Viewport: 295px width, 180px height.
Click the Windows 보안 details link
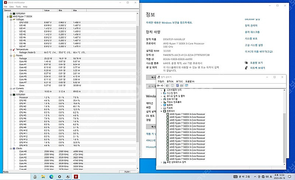point(169,22)
